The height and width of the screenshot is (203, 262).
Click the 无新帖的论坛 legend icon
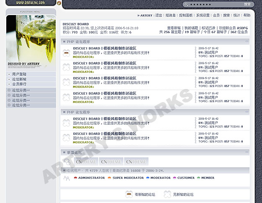pyautogui.click(x=167, y=194)
